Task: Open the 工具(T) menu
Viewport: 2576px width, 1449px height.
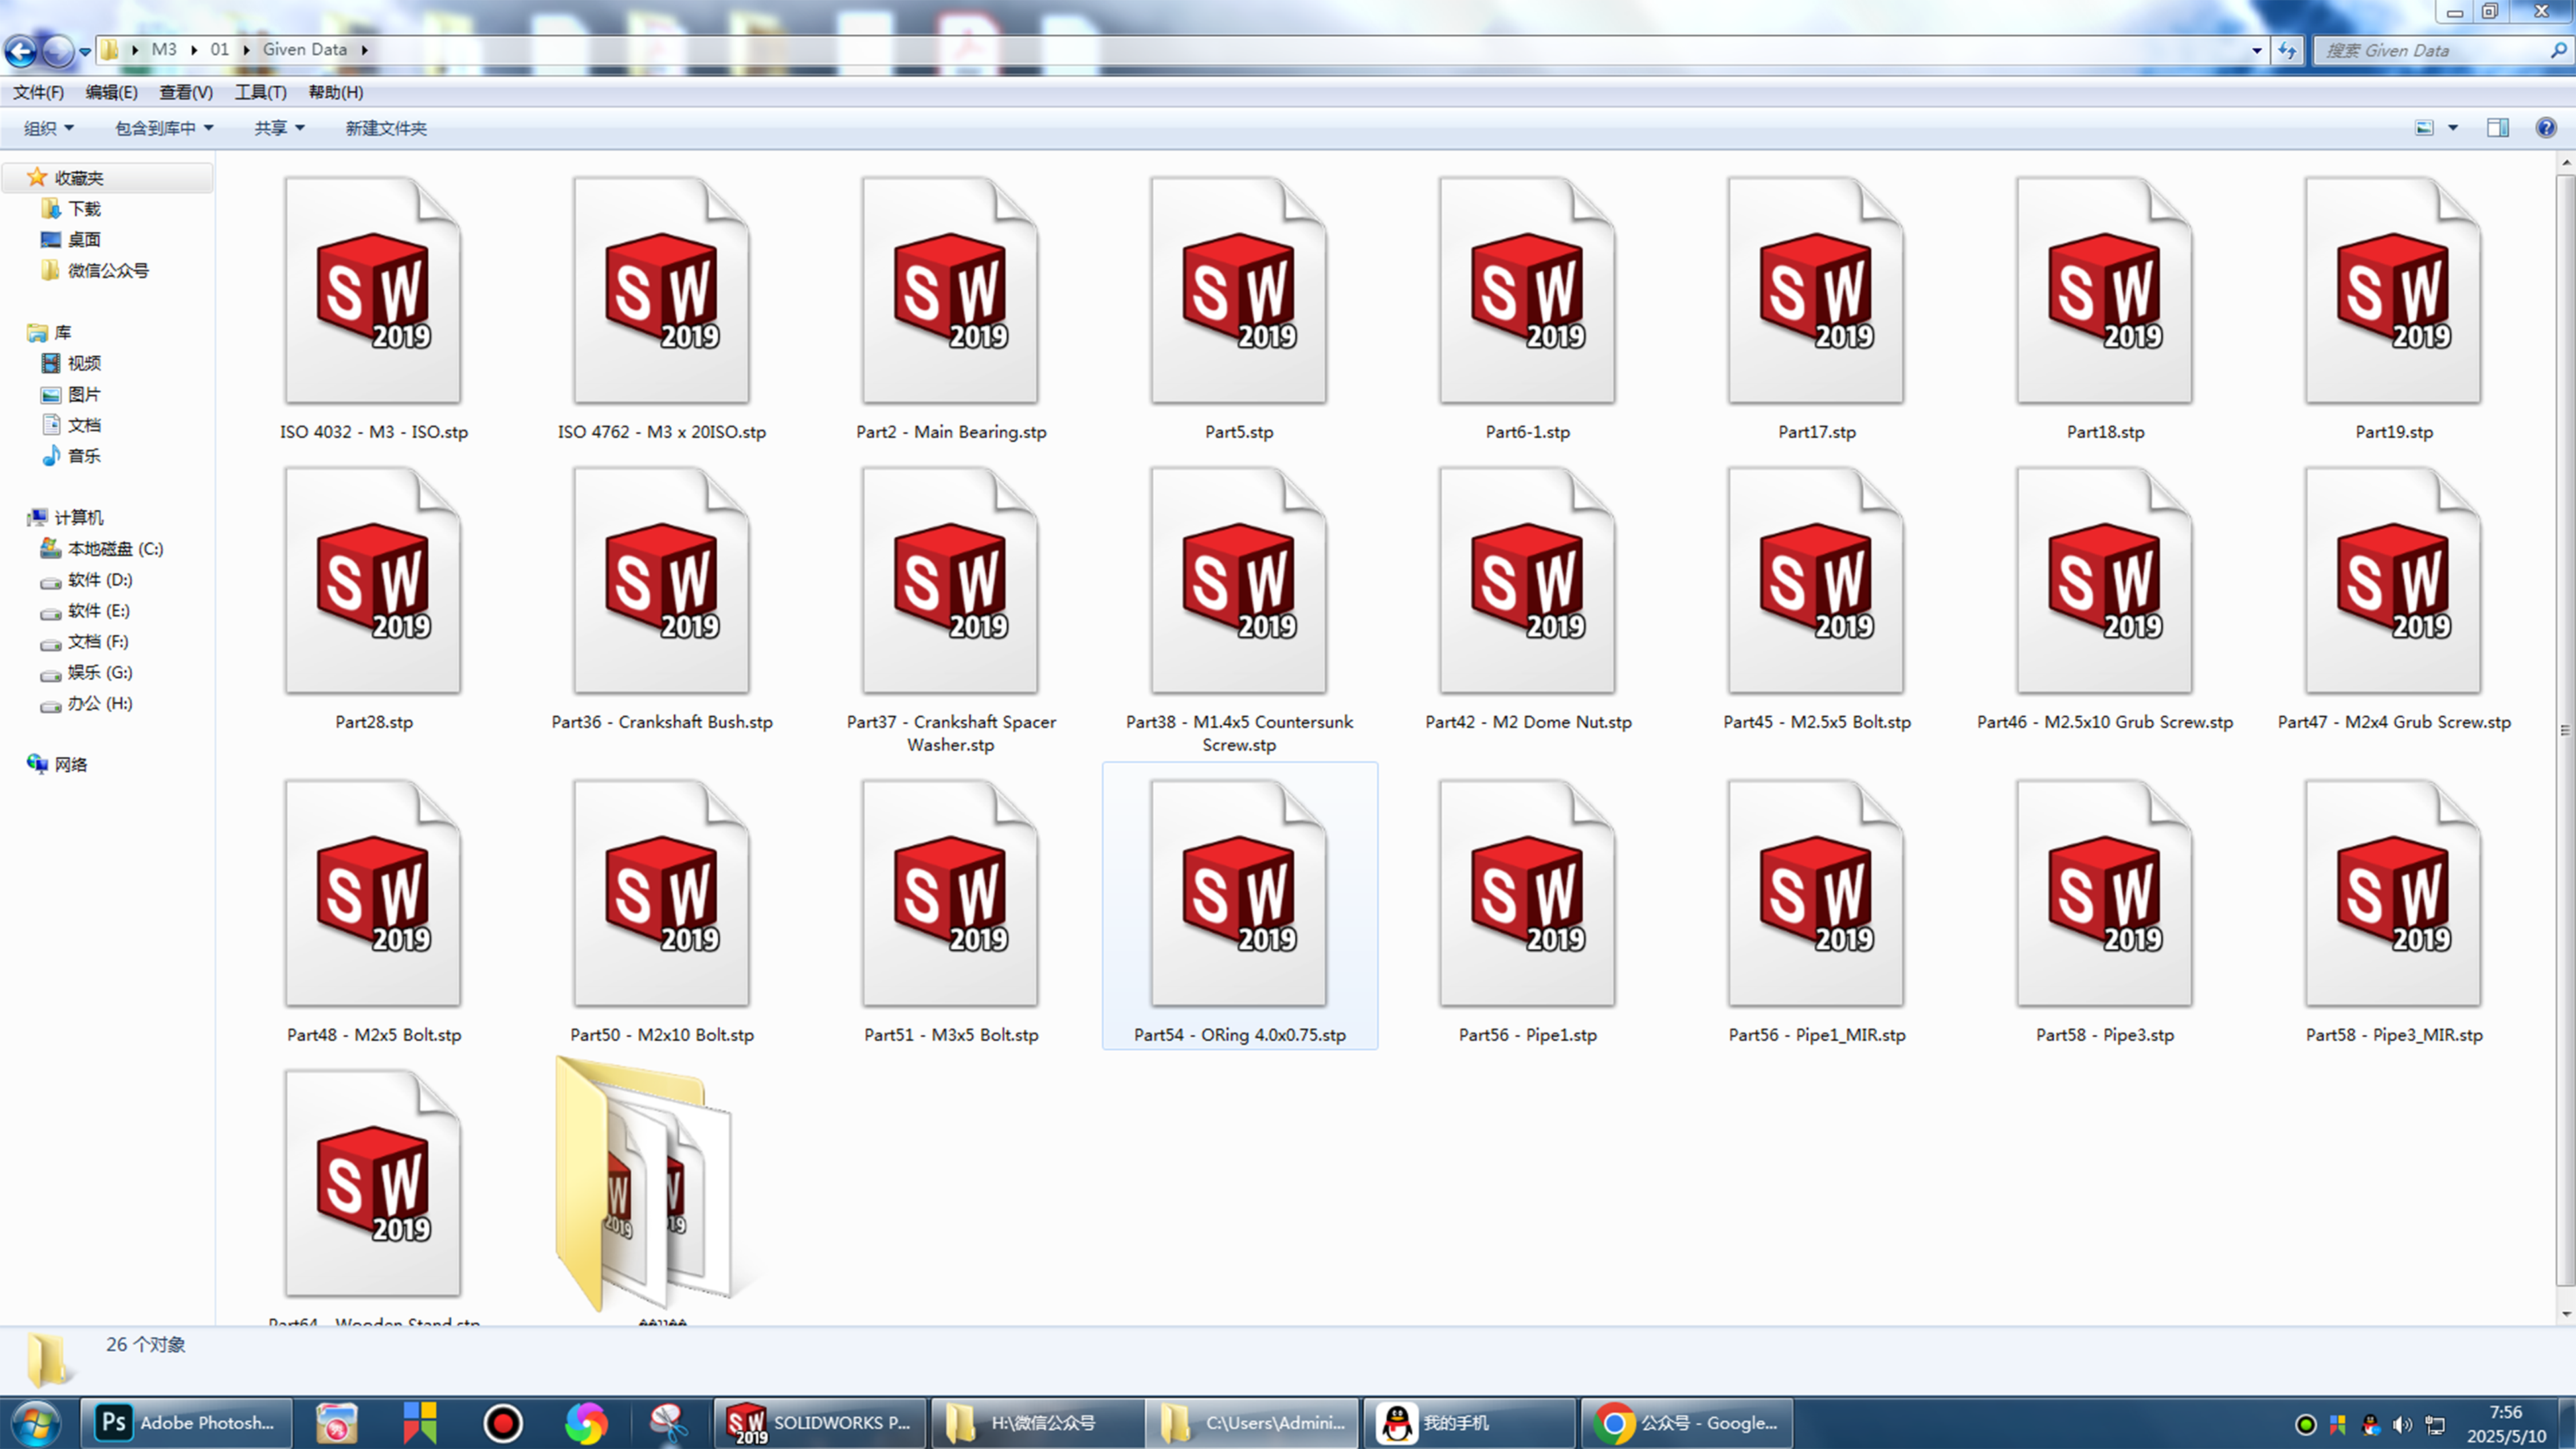Action: (260, 92)
